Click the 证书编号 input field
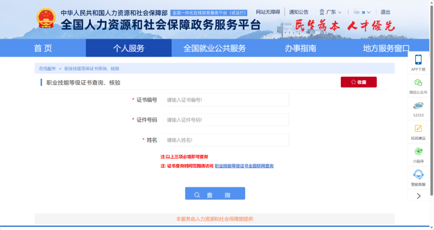The image size is (434, 230). pyautogui.click(x=226, y=100)
